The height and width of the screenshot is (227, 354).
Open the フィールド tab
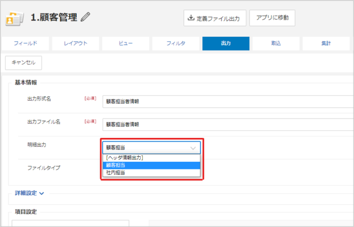[x=25, y=43]
